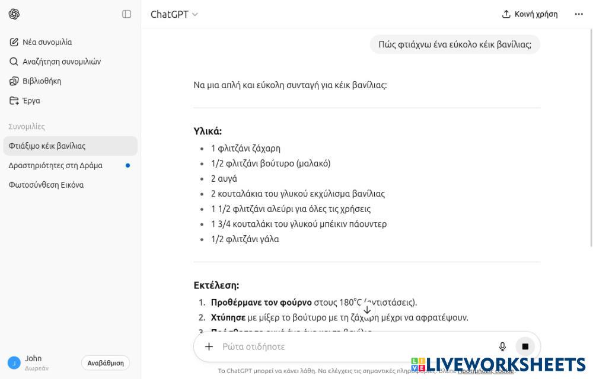Click the ChatGPT logo icon
This screenshot has width=593, height=379.
tap(14, 14)
